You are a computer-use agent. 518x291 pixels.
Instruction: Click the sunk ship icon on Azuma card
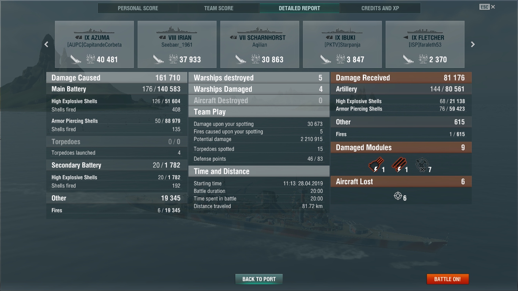tap(76, 59)
